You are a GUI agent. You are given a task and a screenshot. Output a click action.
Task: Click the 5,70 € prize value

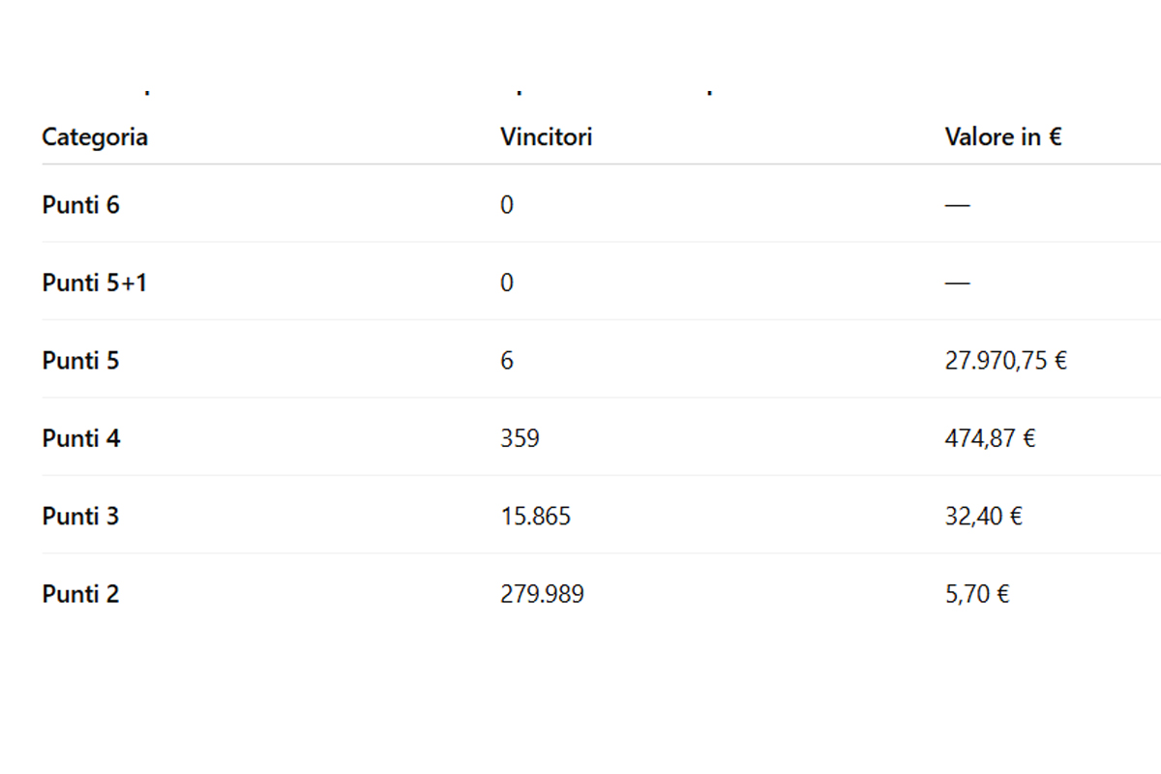pos(976,594)
